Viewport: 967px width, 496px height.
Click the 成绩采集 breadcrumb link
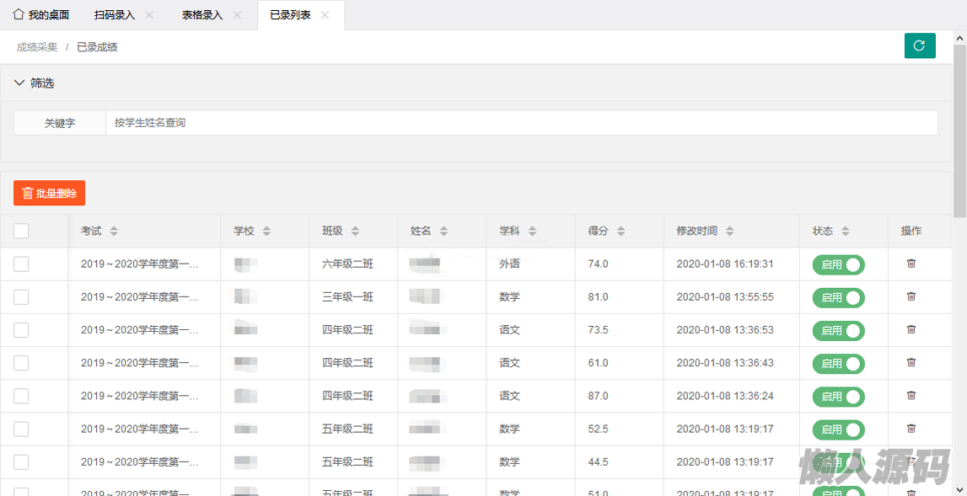[x=37, y=47]
